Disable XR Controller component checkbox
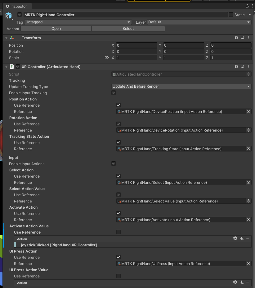This screenshot has width=255, height=288. point(18,67)
